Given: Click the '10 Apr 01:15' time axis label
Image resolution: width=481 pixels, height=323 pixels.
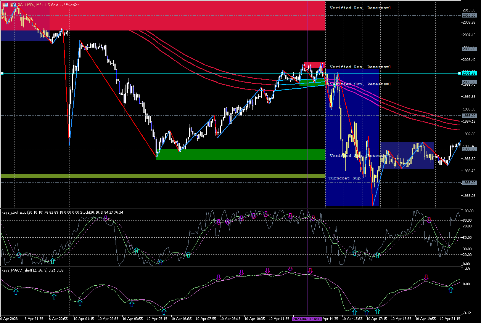Looking at the screenshot, I should tap(83, 318).
